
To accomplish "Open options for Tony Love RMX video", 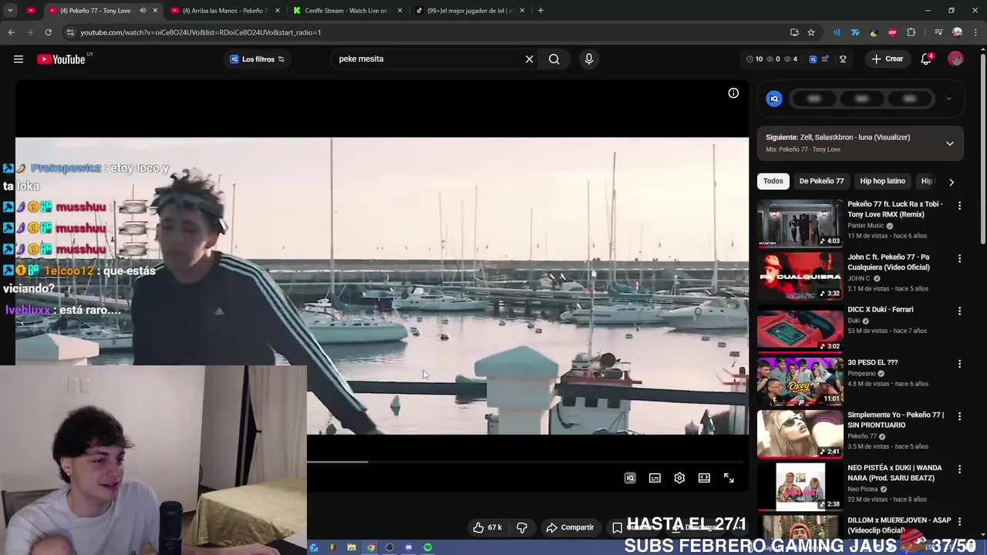I will (959, 206).
